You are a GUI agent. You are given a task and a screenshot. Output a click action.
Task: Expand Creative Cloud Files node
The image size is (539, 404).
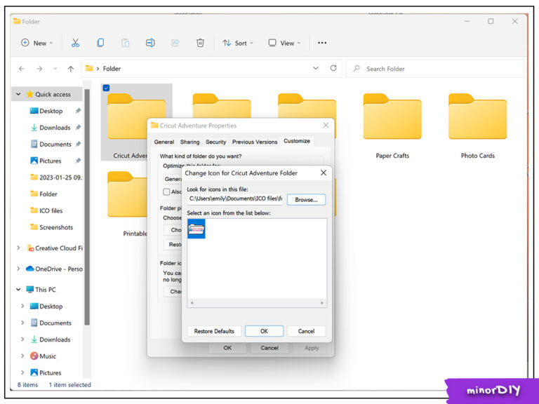pyautogui.click(x=18, y=248)
